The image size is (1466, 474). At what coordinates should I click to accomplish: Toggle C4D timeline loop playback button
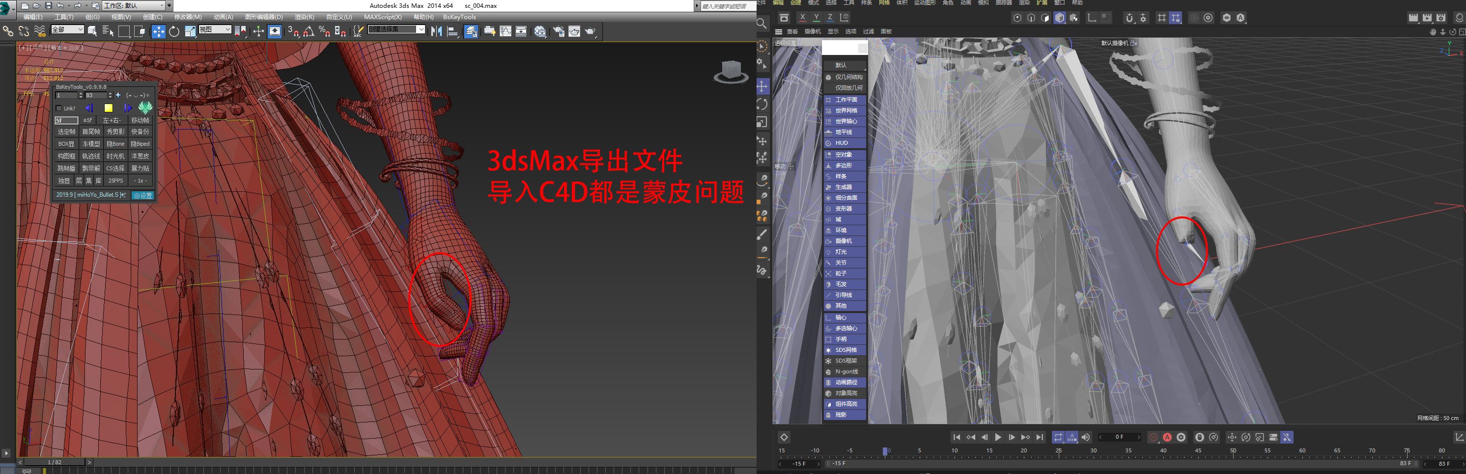(1058, 437)
